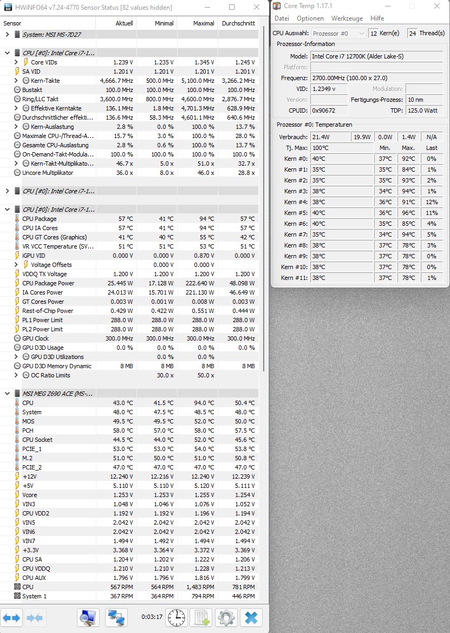Click the Core Temp title bar app icon
This screenshot has height=633, width=450.
[x=277, y=5]
